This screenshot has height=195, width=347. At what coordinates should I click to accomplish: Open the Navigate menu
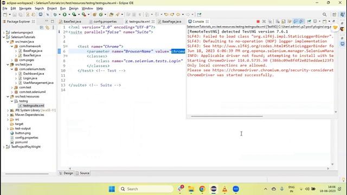coord(25,9)
